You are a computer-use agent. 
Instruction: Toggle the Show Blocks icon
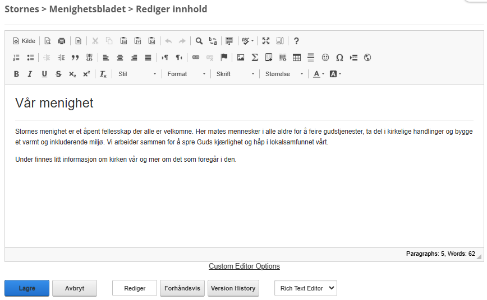280,41
